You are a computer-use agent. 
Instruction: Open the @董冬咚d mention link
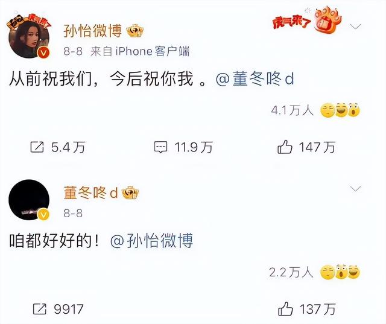(255, 79)
